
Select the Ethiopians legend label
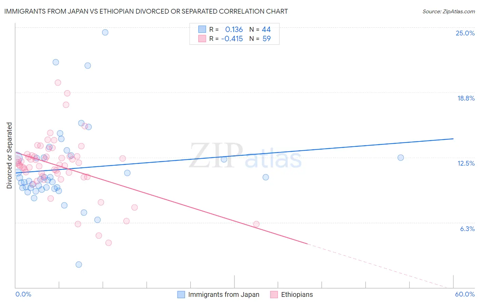point(297,294)
